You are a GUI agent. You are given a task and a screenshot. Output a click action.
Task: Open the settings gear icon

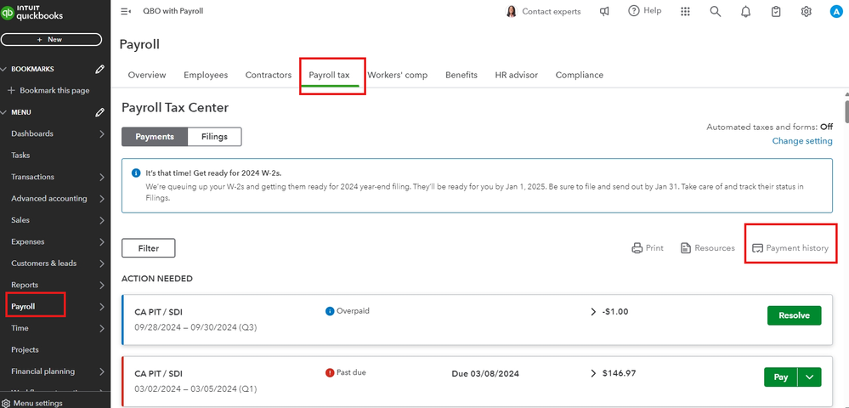coord(807,11)
